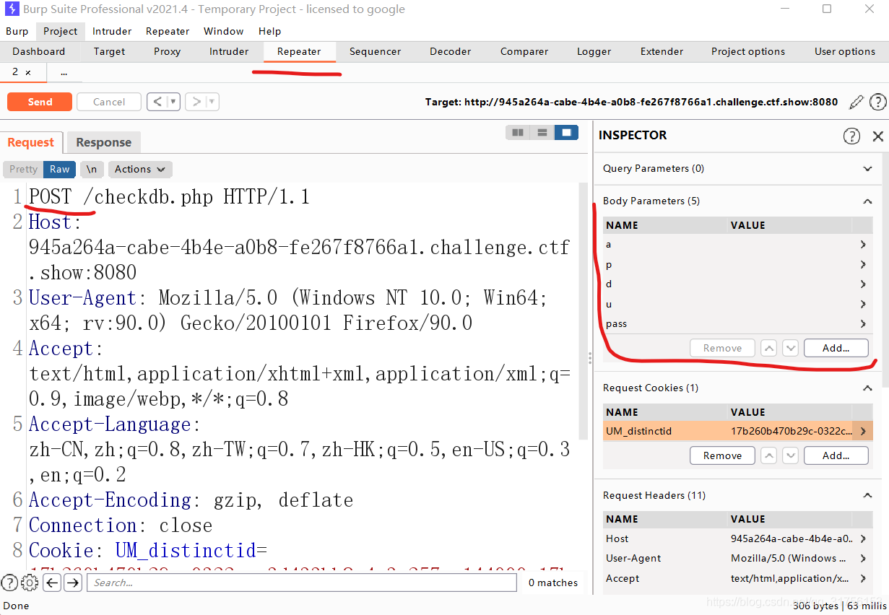Switch to the Decoder tab
Screen dimensions: 889x615
pos(450,51)
